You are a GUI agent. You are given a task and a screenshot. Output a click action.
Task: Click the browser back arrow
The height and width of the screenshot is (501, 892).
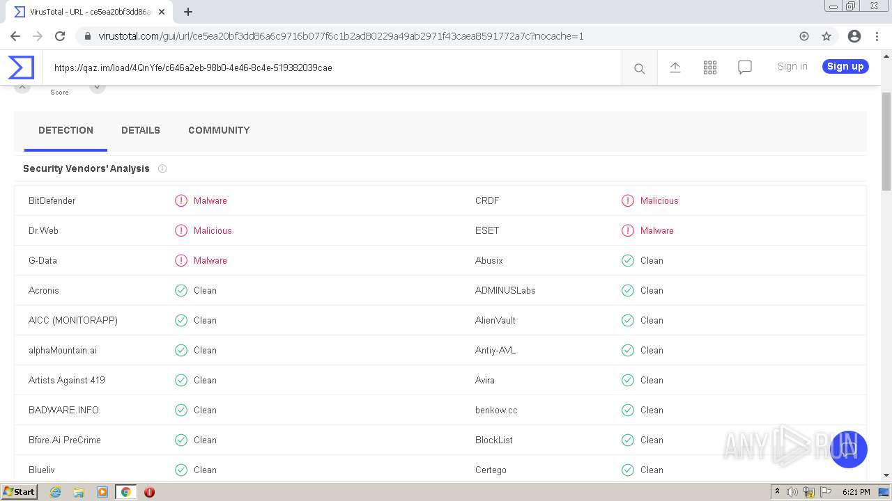click(15, 36)
